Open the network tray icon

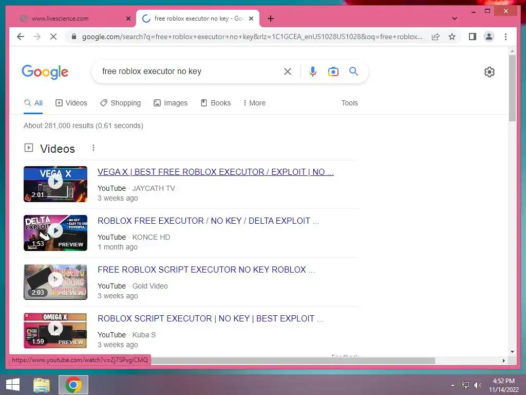pyautogui.click(x=465, y=385)
